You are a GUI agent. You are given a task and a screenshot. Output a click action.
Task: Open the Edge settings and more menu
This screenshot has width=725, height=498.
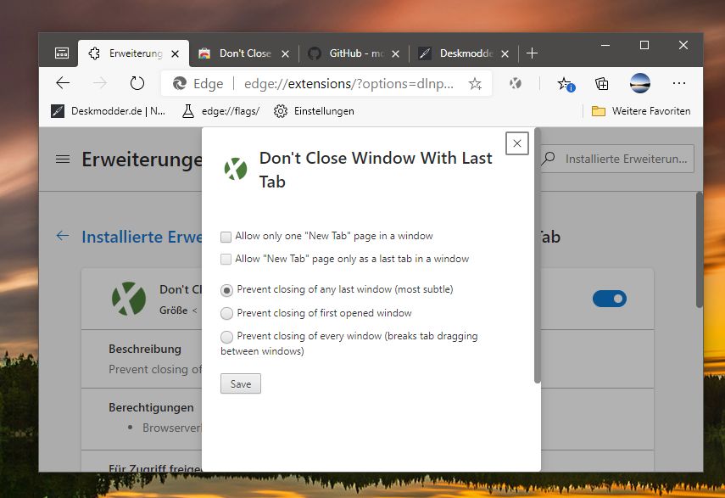point(678,83)
